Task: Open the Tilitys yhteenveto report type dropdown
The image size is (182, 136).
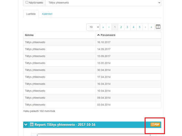Action: click(x=103, y=3)
